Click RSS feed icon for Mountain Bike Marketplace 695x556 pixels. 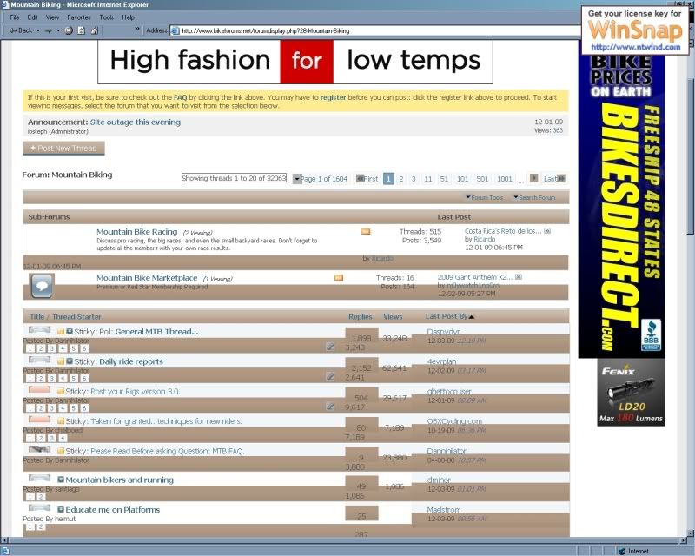[x=338, y=278]
